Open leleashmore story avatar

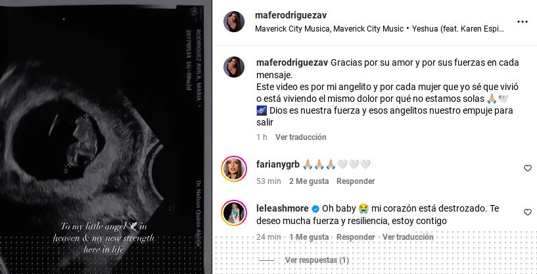(234, 213)
